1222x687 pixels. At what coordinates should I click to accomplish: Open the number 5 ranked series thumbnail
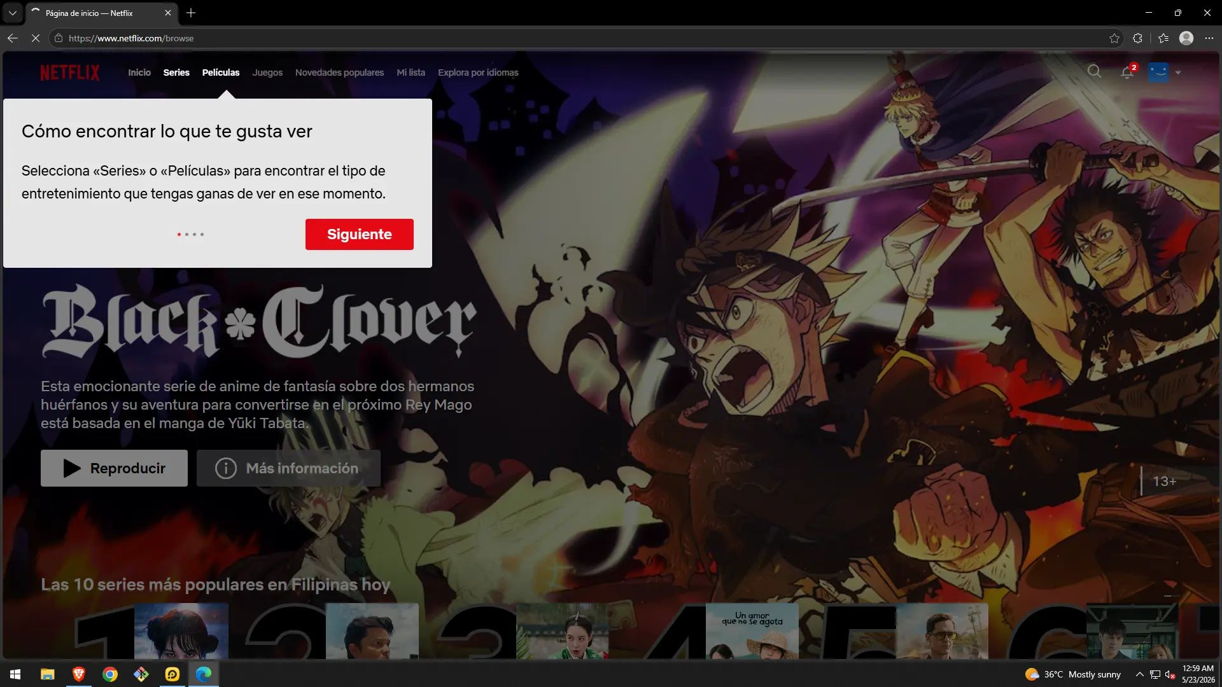coord(942,631)
